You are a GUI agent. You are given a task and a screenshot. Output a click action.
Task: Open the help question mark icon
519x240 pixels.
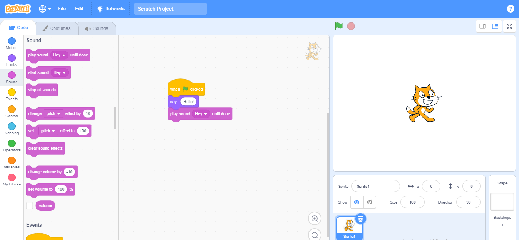point(510,9)
